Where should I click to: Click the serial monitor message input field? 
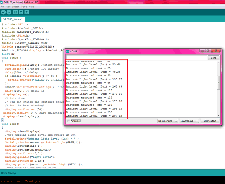click(x=137, y=58)
